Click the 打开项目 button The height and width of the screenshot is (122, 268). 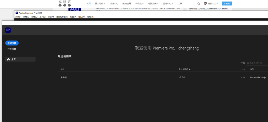click(12, 49)
